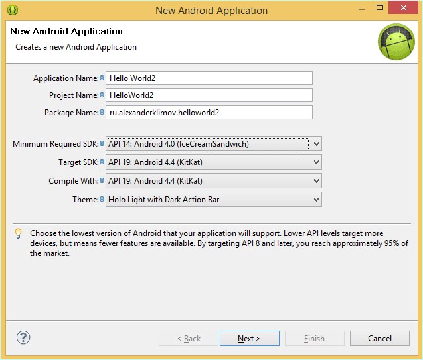Maximize the New Android Application window
Screen dimensions: 423x360
tap(380, 7)
